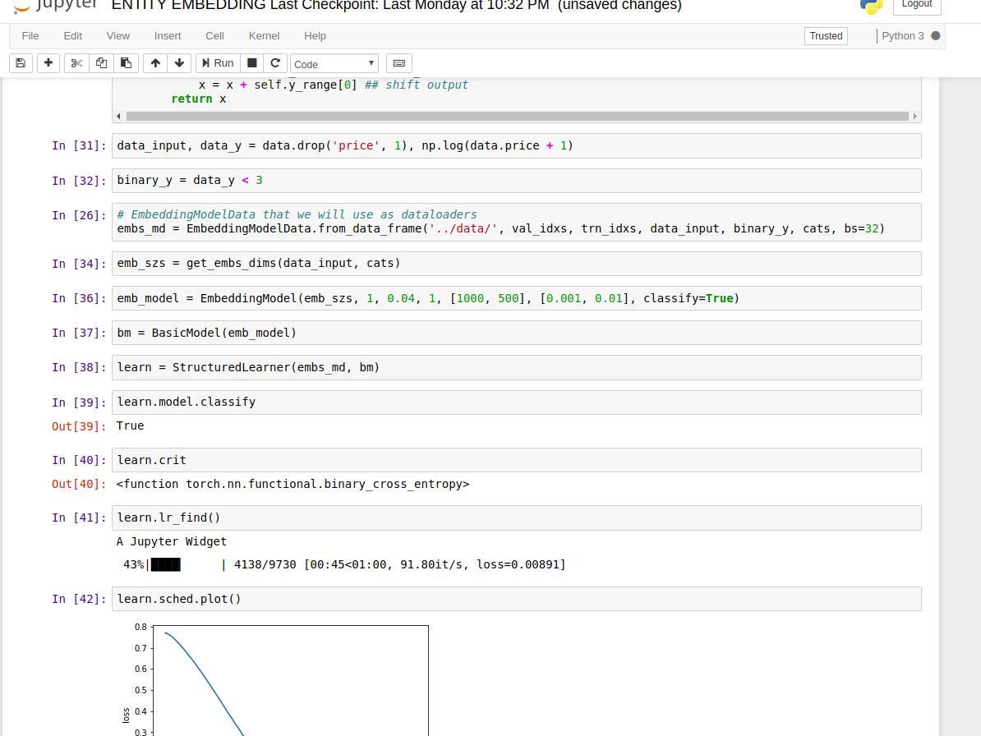Click the Logout button
Image resolution: width=981 pixels, height=736 pixels.
(x=916, y=4)
